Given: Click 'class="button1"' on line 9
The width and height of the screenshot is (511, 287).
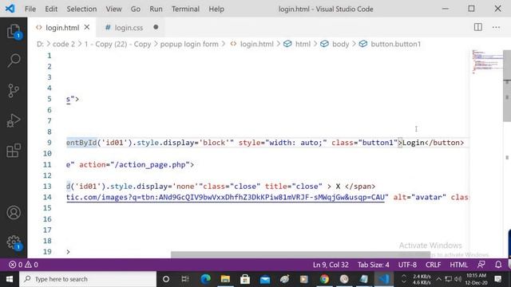Looking at the screenshot, I should pyautogui.click(x=365, y=143).
